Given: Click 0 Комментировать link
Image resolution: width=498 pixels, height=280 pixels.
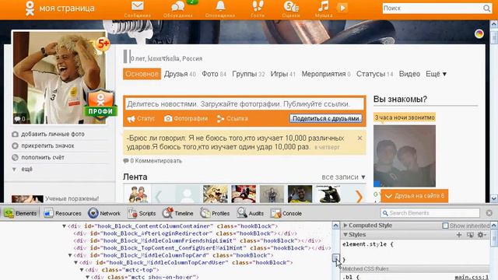Looking at the screenshot, I should pyautogui.click(x=153, y=161).
